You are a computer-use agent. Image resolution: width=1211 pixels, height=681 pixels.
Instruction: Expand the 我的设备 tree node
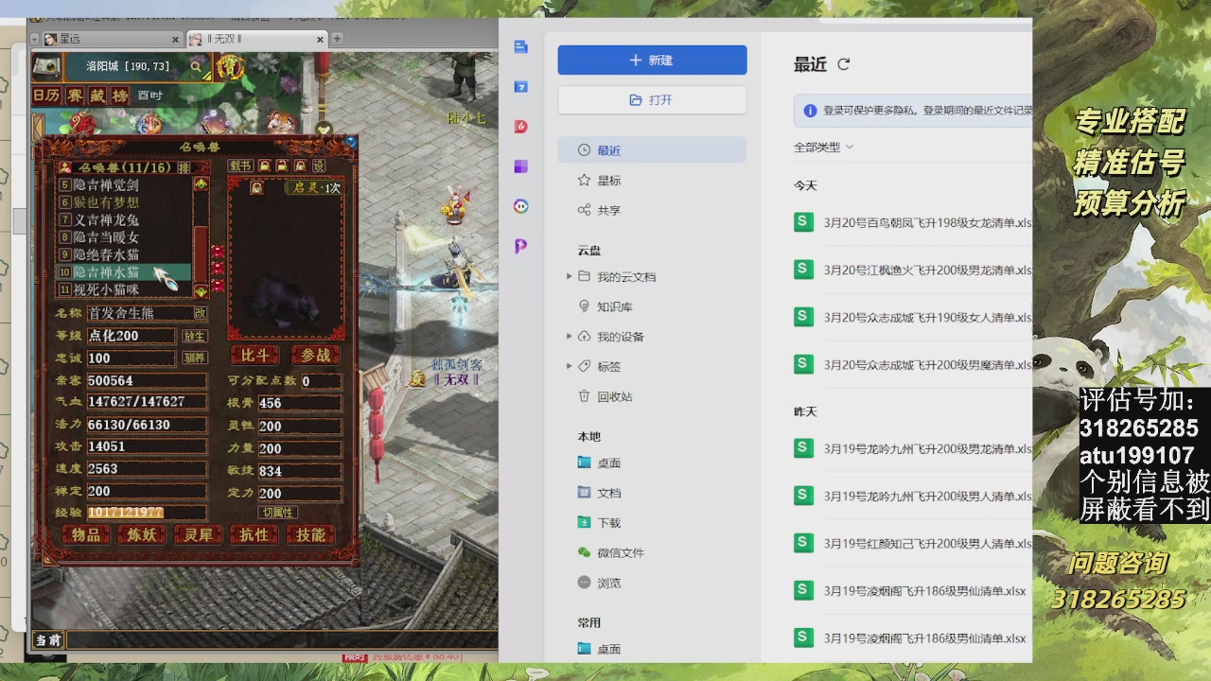point(569,336)
